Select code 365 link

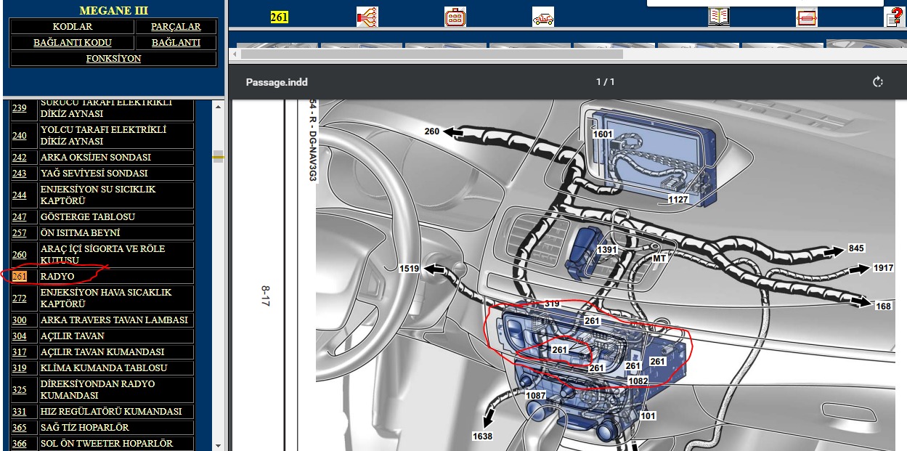pos(20,428)
